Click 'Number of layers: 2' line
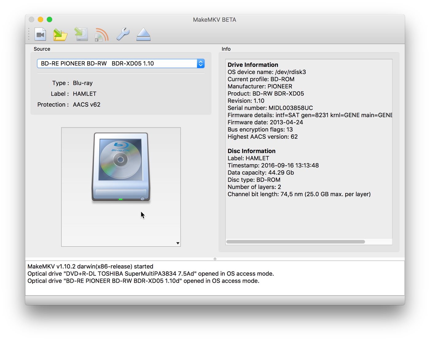The image size is (430, 341). click(x=254, y=187)
